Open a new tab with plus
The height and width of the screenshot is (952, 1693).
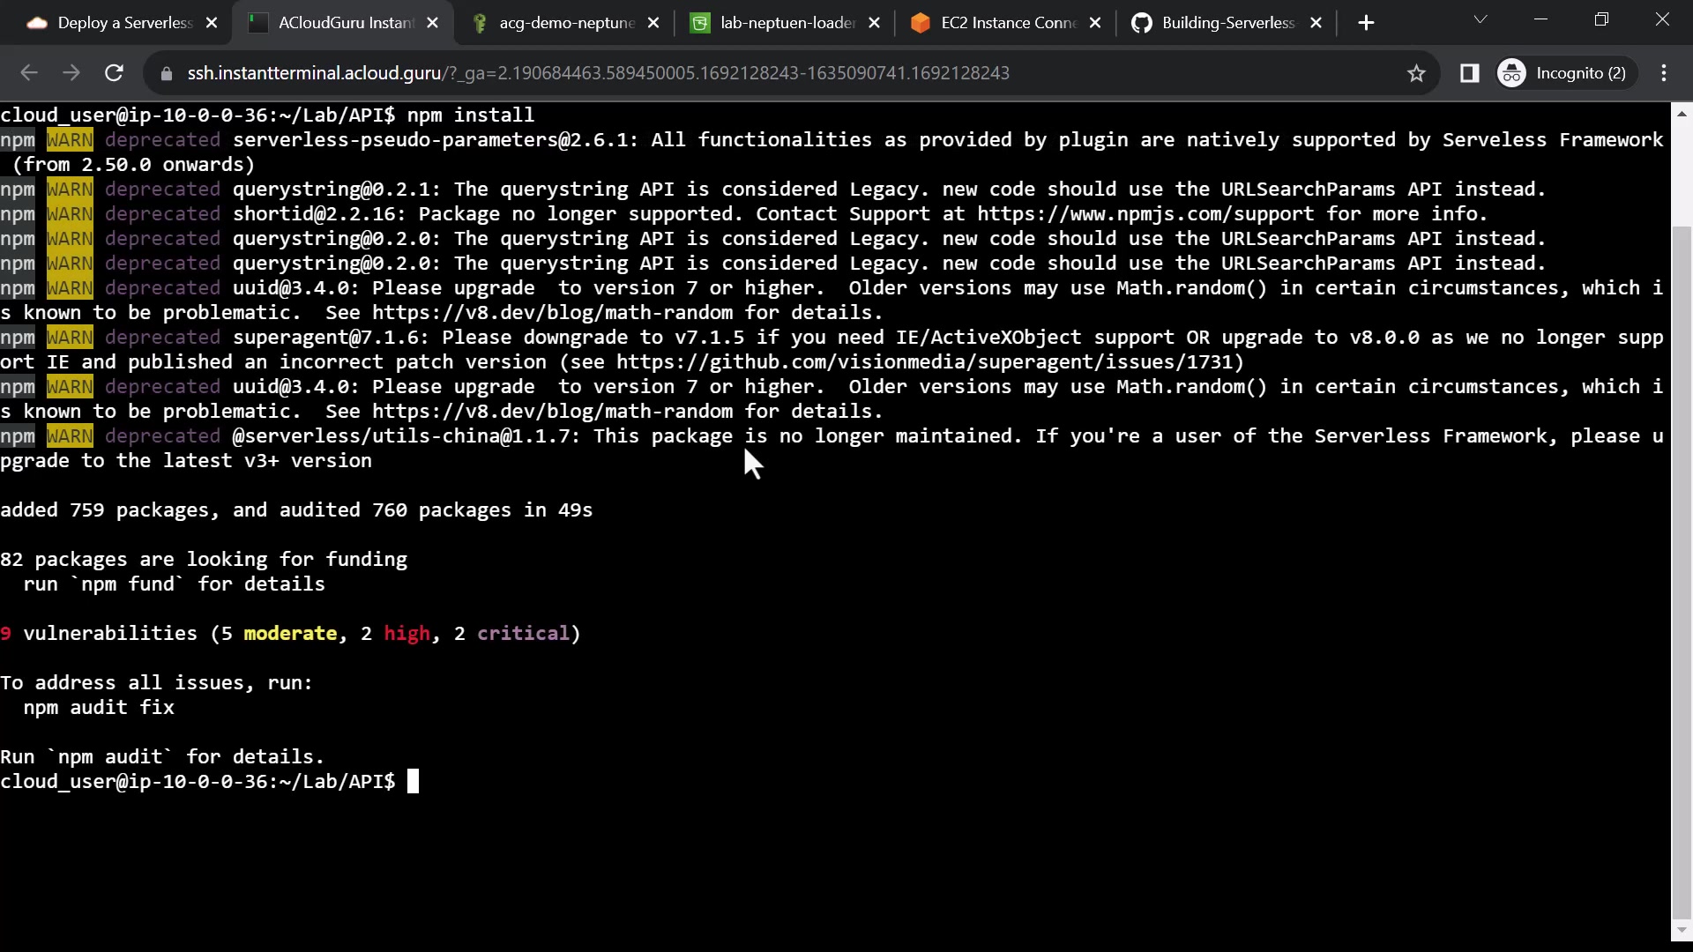click(x=1366, y=23)
